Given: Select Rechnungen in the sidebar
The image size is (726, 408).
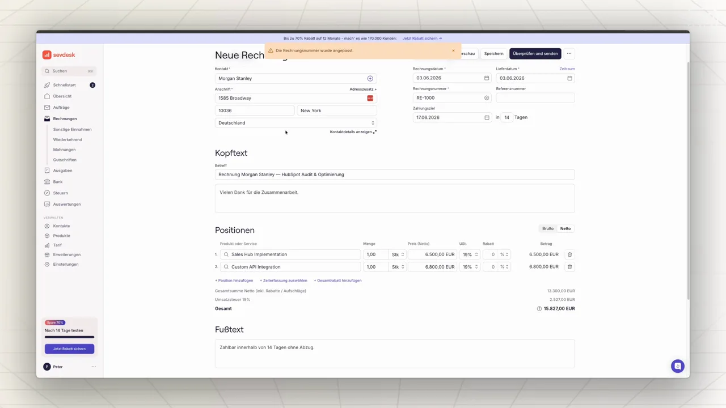Looking at the screenshot, I should [x=65, y=119].
